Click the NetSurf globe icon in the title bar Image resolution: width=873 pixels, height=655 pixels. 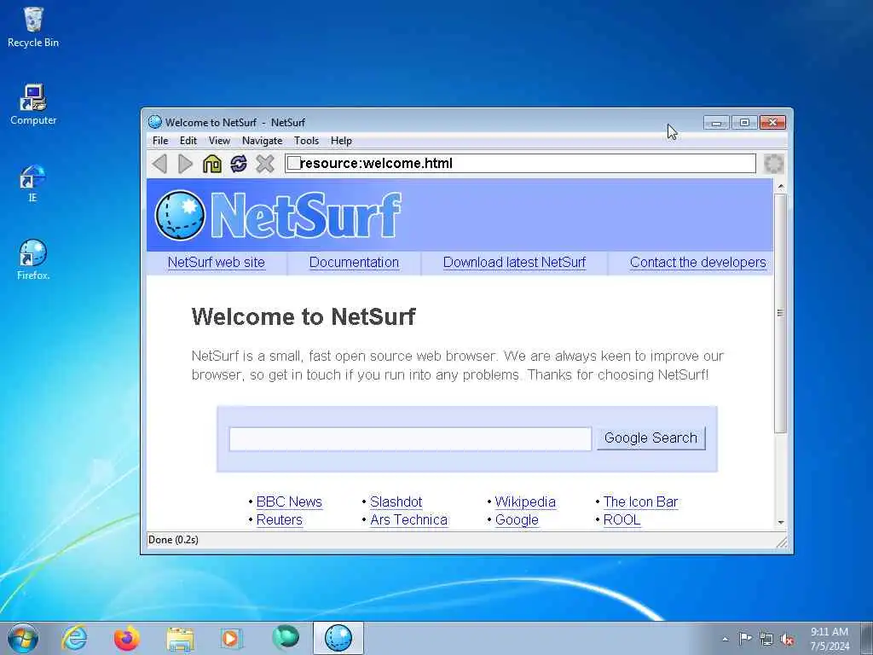tap(155, 122)
